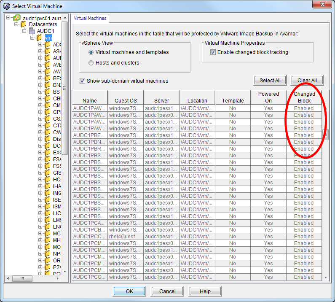Collapse the vm folder node

pos(32,38)
